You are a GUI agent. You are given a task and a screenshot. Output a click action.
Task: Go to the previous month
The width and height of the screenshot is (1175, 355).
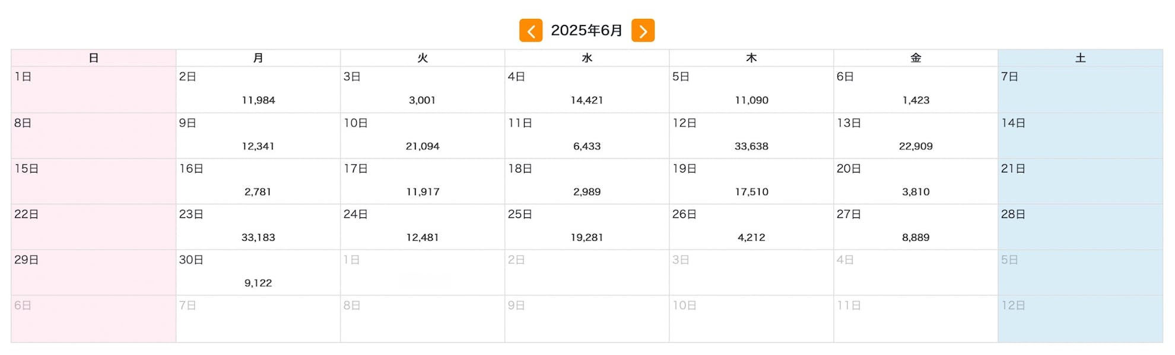(x=531, y=31)
